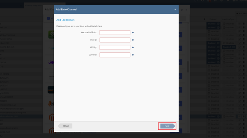Open help icon beside Website End Point
The width and height of the screenshot is (247, 138).
coord(133,32)
